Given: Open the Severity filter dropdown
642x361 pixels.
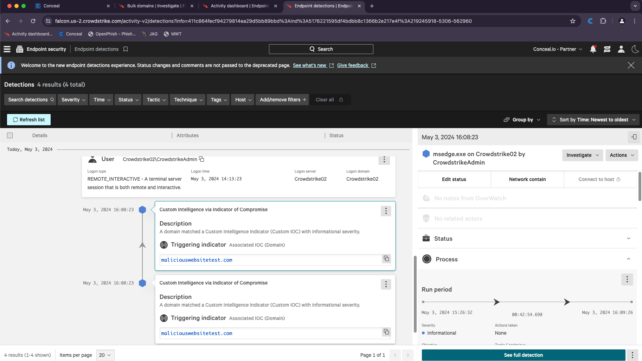Looking at the screenshot, I should click(x=73, y=100).
